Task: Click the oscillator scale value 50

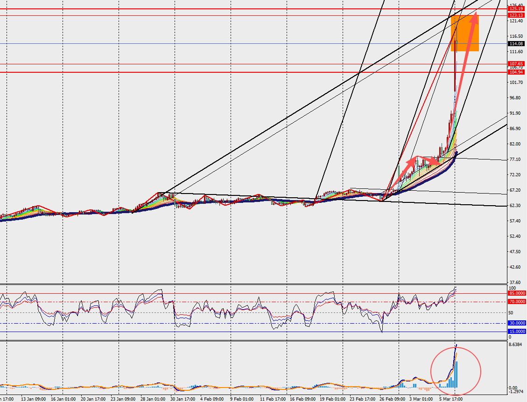Action: pyautogui.click(x=511, y=312)
